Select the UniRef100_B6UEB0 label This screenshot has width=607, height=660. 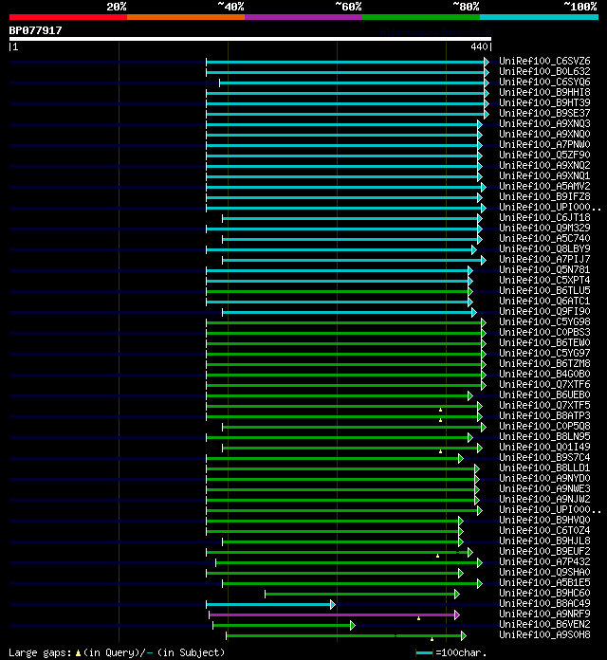[x=544, y=394]
